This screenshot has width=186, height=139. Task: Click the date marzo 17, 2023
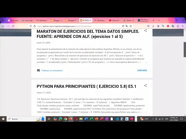tap(44, 93)
